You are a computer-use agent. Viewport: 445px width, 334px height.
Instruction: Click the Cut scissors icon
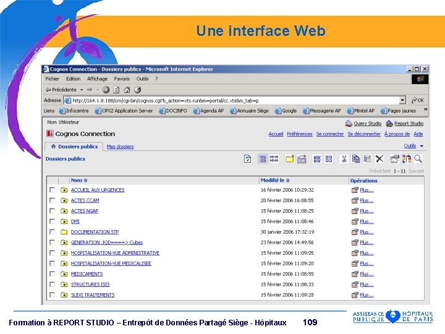pos(344,159)
